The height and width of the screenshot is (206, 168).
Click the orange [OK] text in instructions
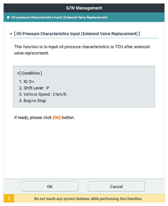[x=57, y=118]
